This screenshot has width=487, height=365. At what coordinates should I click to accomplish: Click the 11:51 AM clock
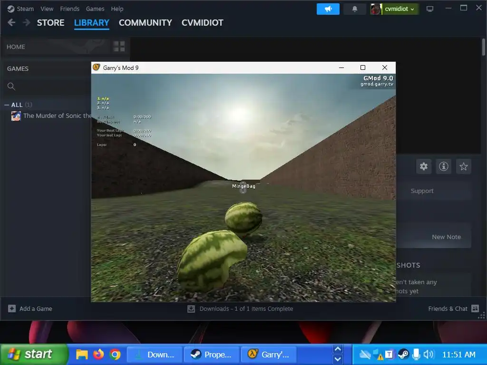click(459, 355)
